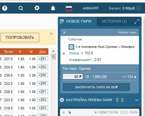
Task: Close history bet #10590710180
Action: coord(63,113)
